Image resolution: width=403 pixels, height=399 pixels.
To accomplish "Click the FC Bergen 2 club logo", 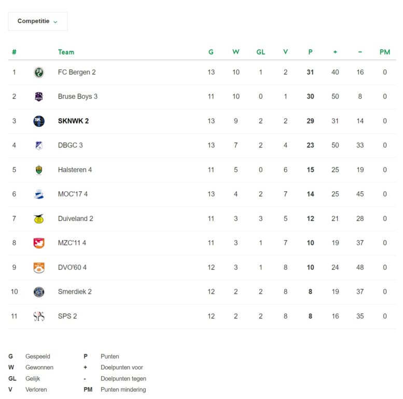I will (39, 72).
